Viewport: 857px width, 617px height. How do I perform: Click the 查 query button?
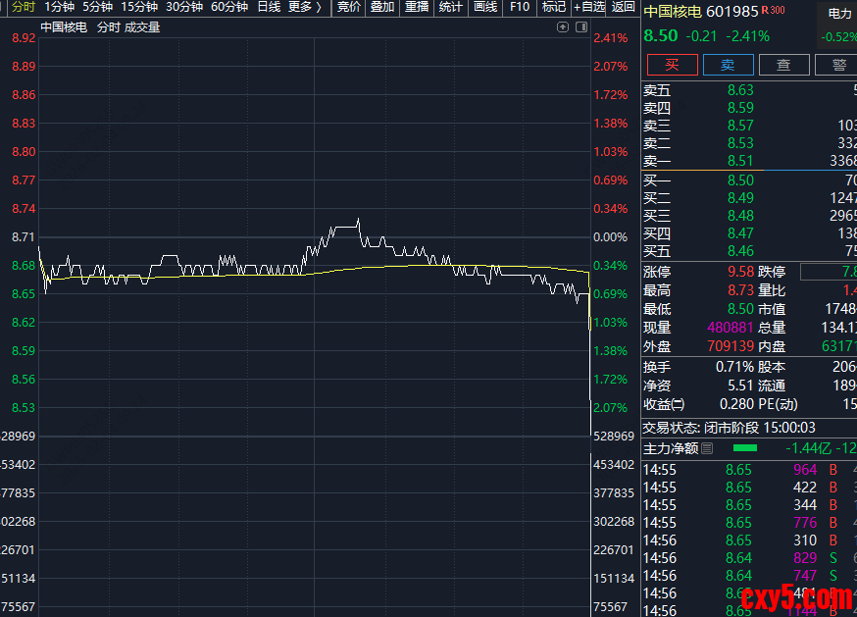[783, 65]
